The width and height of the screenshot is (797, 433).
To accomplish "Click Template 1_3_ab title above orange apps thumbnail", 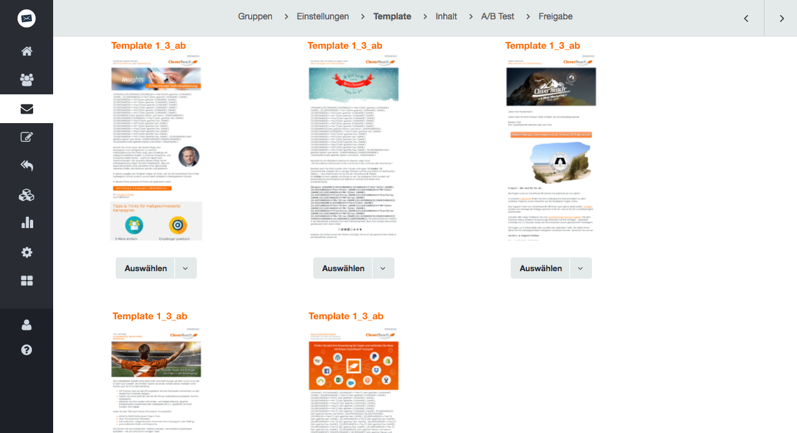I will click(346, 316).
